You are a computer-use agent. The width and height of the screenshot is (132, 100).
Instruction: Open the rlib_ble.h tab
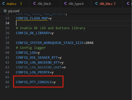click(44, 4)
